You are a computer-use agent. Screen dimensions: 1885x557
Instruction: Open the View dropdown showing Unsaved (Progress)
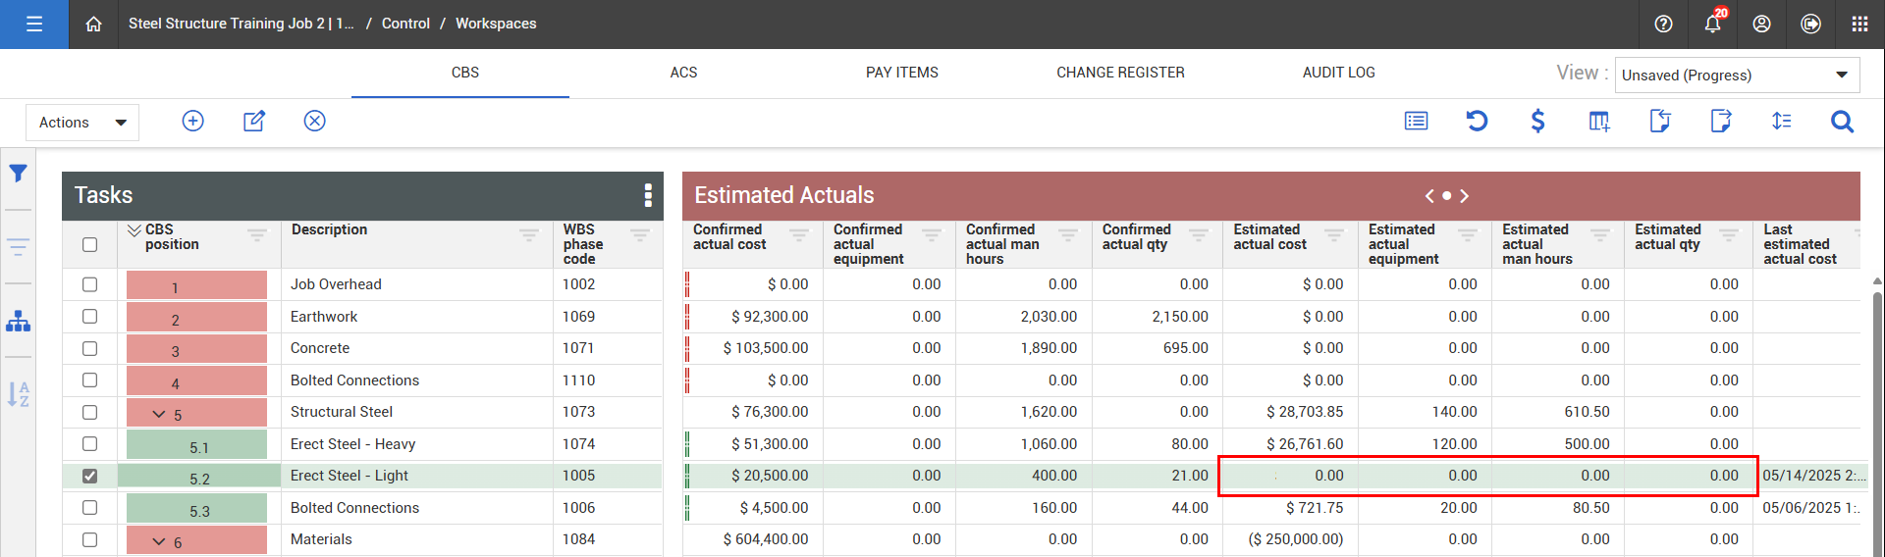[1735, 76]
